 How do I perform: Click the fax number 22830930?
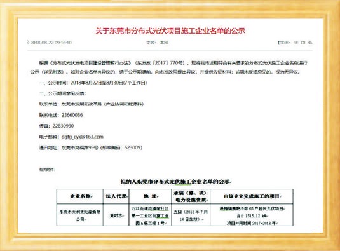[63, 126]
